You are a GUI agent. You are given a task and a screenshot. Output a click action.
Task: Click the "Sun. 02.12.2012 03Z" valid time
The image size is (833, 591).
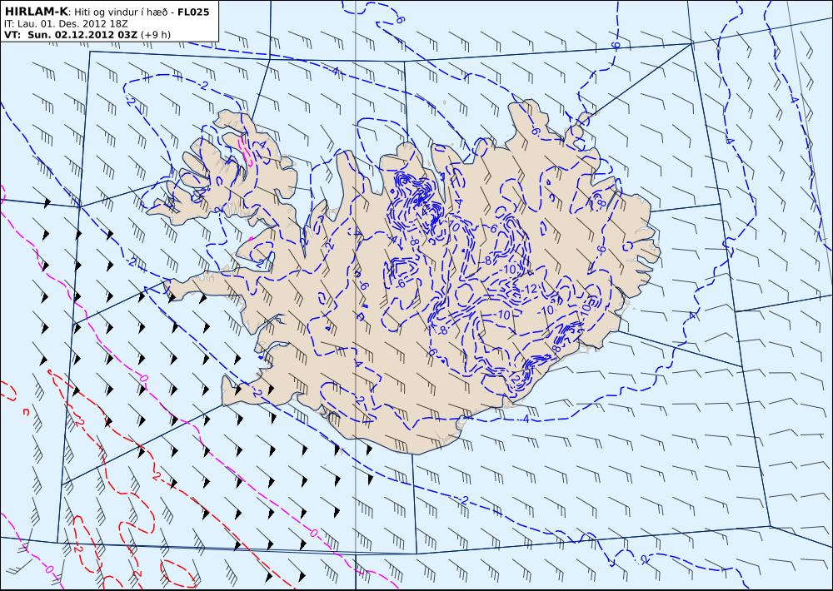[x=82, y=34]
